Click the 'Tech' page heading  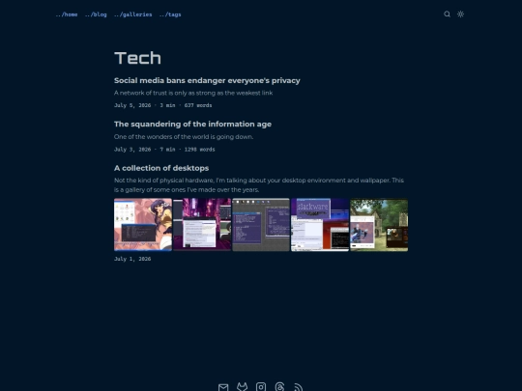138,58
